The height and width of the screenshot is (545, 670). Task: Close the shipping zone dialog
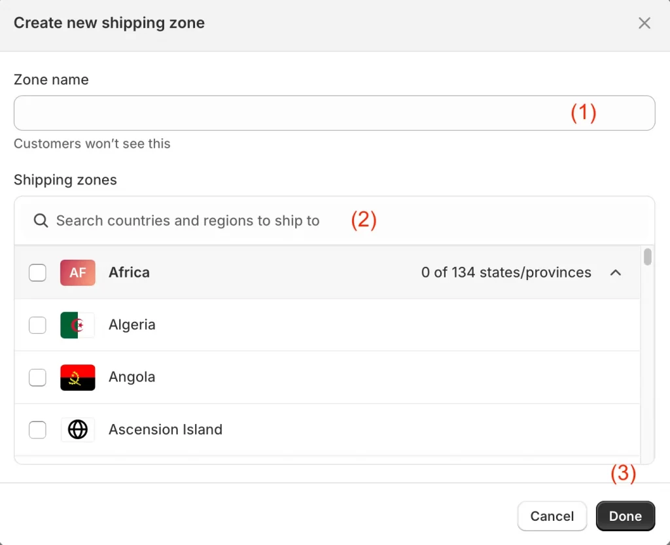click(x=644, y=24)
